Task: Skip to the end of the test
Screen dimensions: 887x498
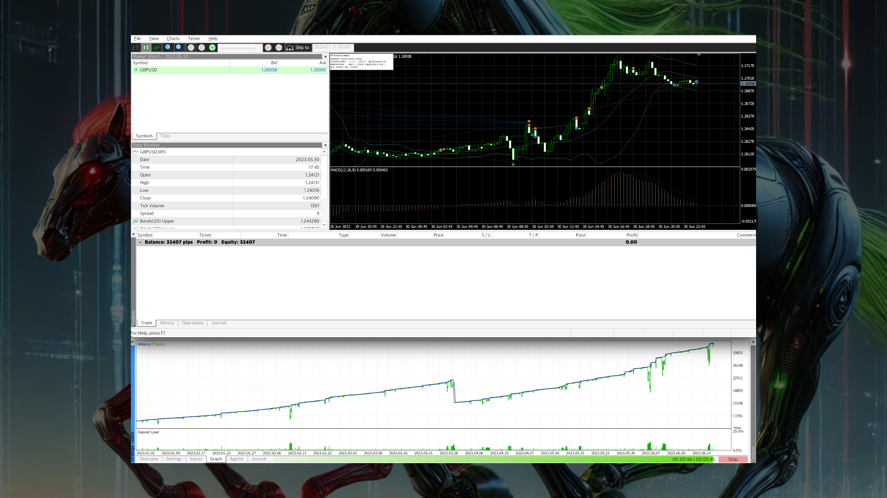Action: pos(279,47)
